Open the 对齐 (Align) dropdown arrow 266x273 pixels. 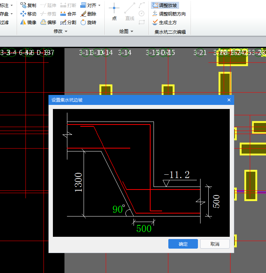click(x=99, y=6)
